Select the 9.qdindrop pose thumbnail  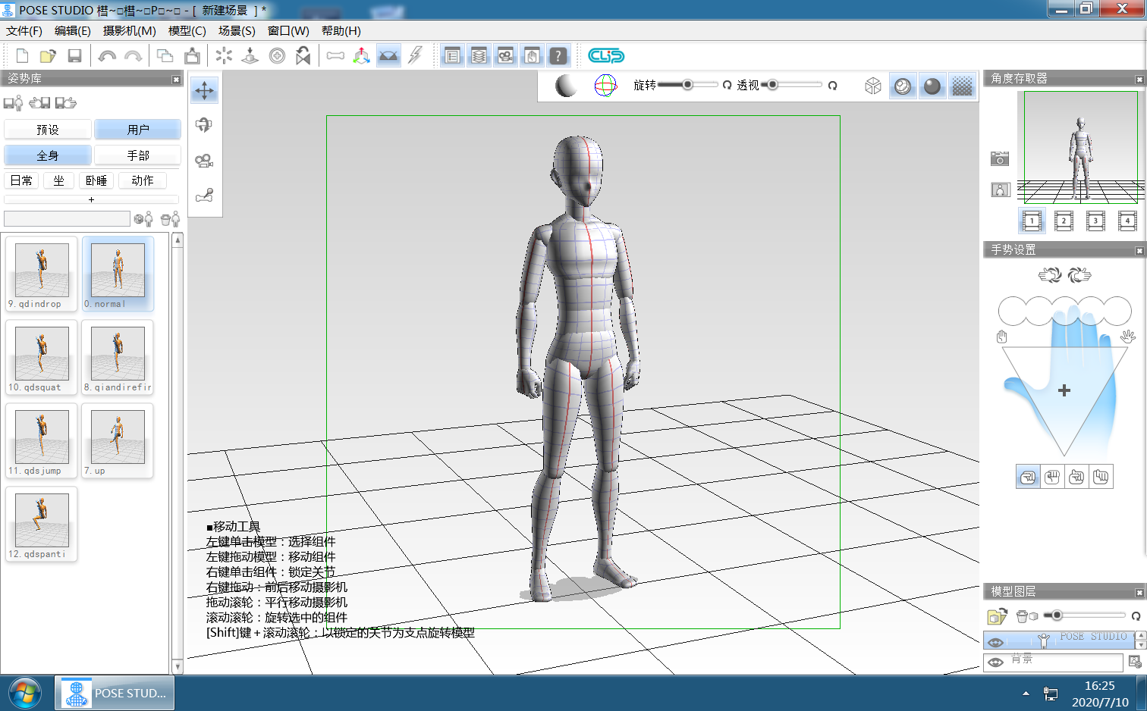tap(42, 274)
